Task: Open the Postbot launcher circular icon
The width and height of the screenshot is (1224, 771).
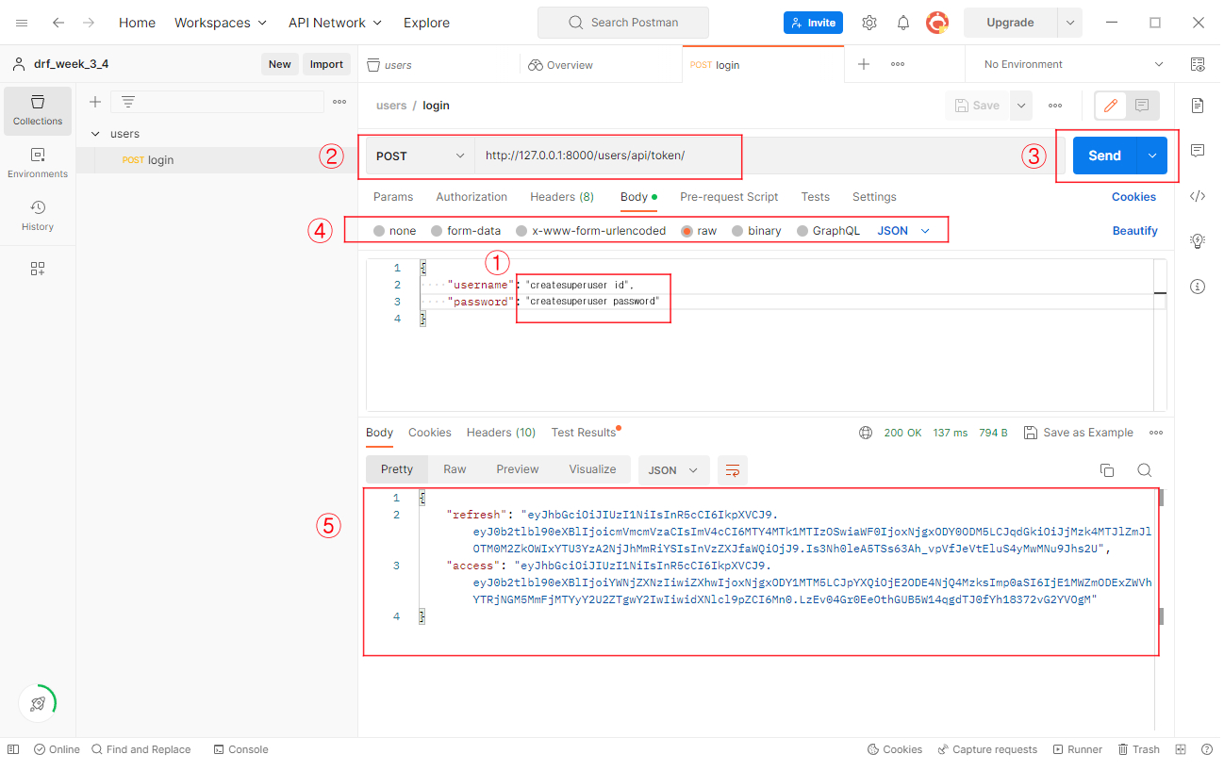Action: (x=38, y=703)
